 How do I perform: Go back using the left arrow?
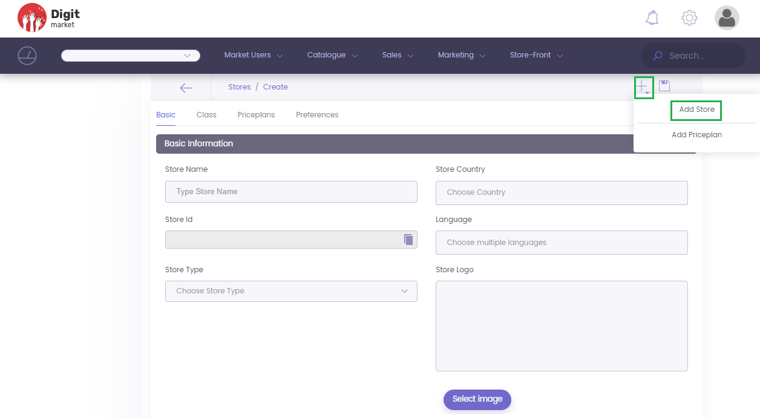coord(186,88)
